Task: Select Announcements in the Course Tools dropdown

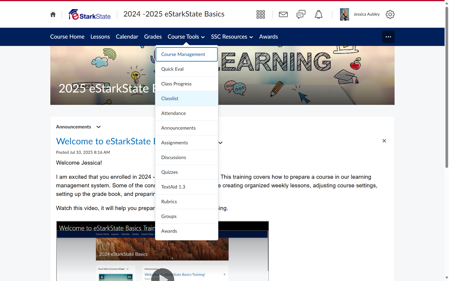Action: coord(187,128)
